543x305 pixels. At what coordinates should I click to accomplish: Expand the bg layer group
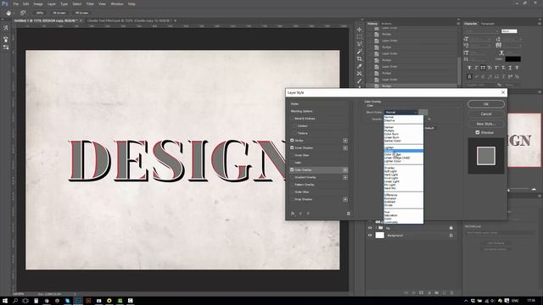point(376,228)
